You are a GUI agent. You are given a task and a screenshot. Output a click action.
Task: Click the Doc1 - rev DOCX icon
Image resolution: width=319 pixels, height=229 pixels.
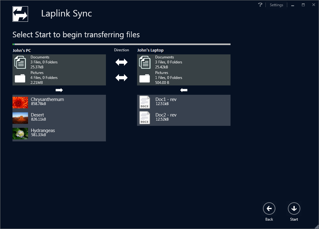145,102
